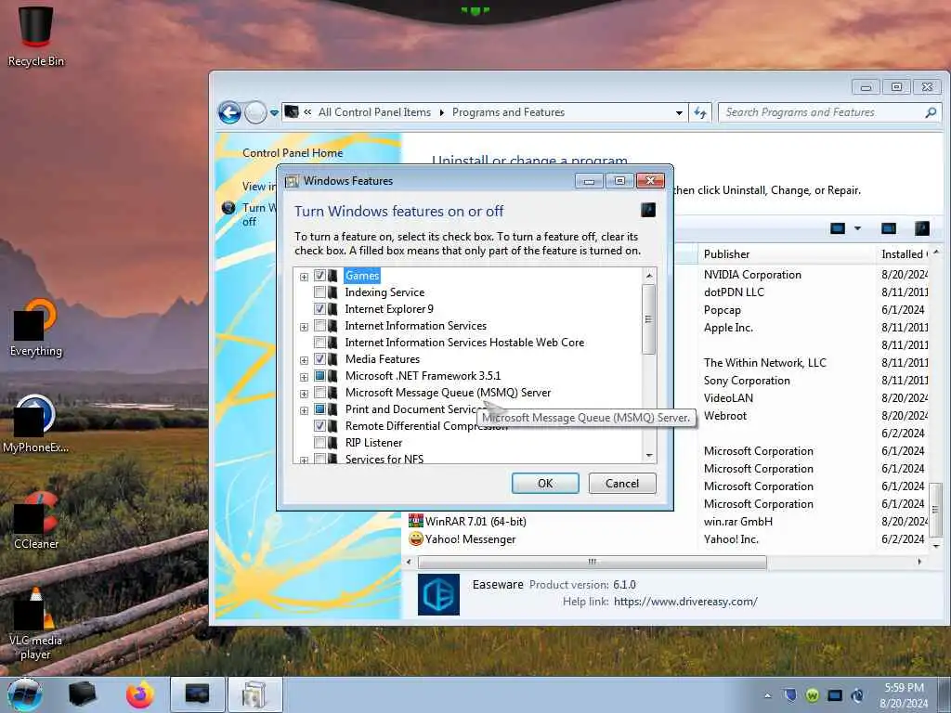The image size is (951, 713).
Task: Open Control Panel Home link
Action: click(293, 153)
